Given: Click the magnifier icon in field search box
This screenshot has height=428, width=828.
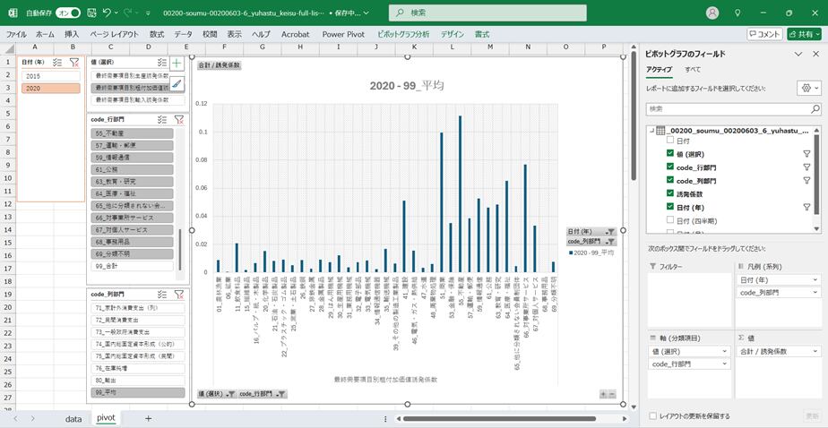Looking at the screenshot, I should coord(815,108).
